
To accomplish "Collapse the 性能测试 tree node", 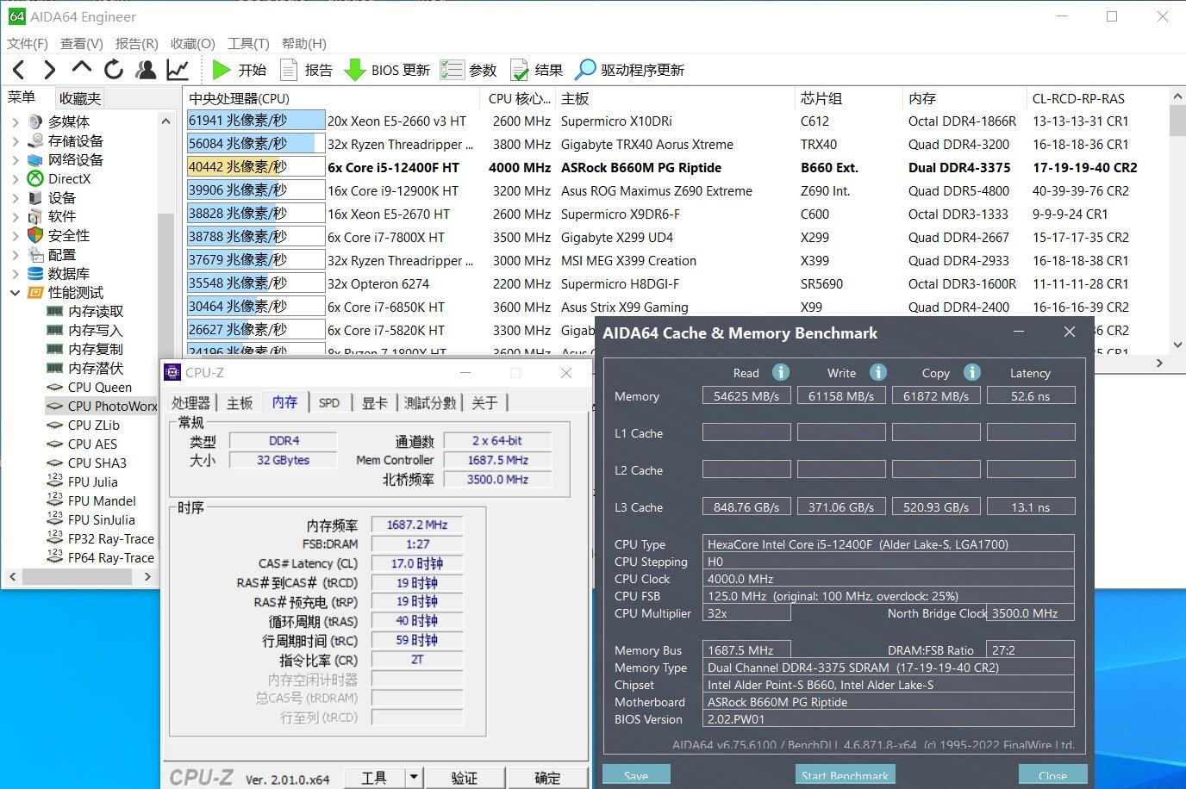I will point(15,292).
